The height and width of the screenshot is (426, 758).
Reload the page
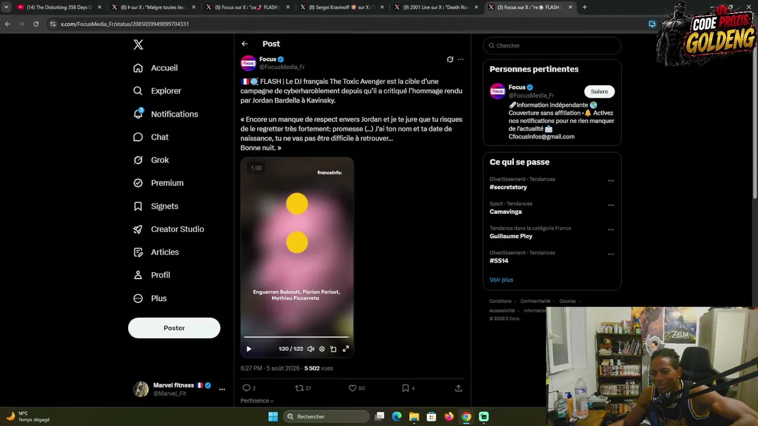[x=36, y=24]
